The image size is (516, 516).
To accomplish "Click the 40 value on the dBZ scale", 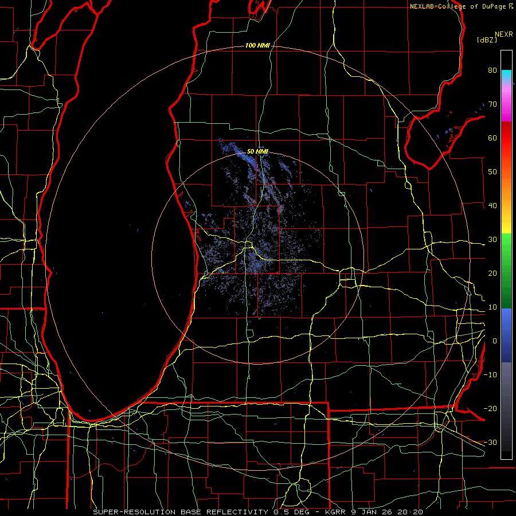I will (x=492, y=205).
